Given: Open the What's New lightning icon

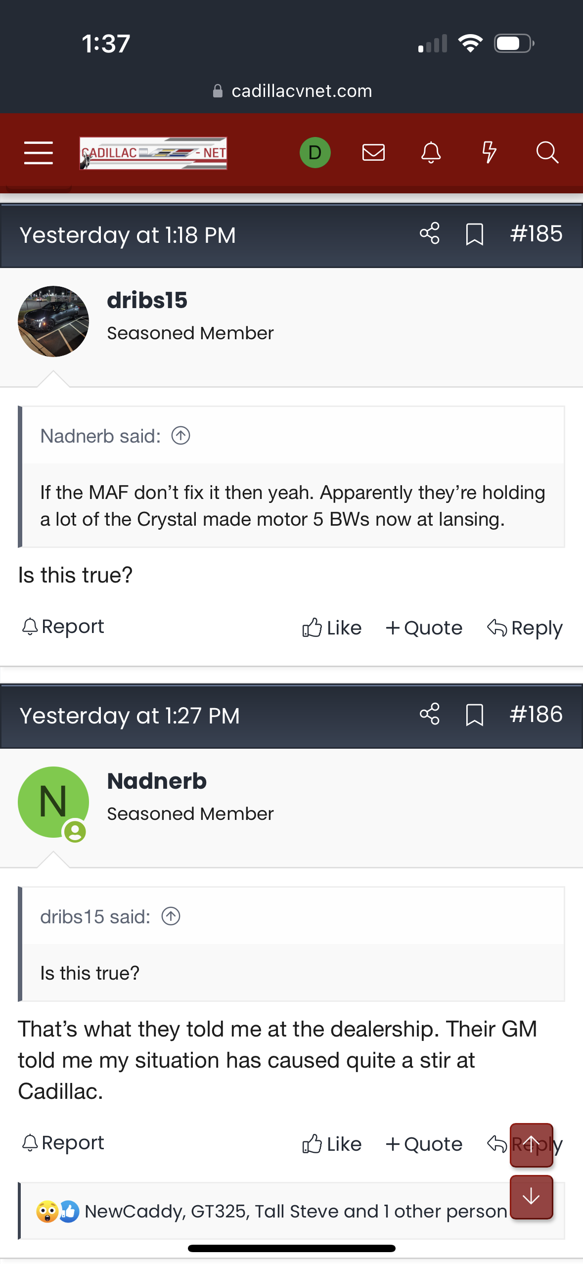Looking at the screenshot, I should click(x=489, y=152).
